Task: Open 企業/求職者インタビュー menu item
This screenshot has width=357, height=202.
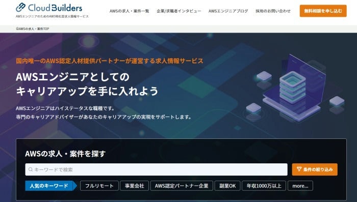Action: (x=178, y=11)
